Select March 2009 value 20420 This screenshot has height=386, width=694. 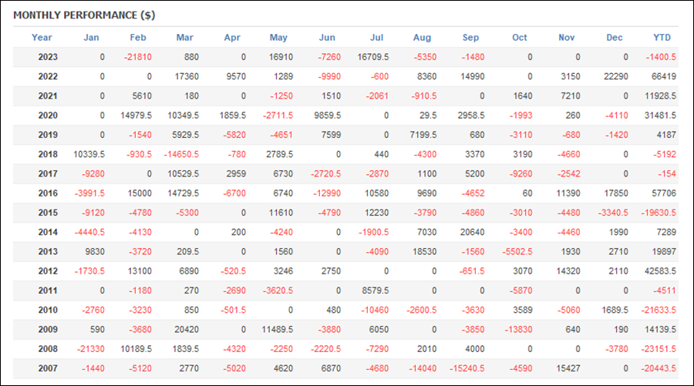coord(187,330)
